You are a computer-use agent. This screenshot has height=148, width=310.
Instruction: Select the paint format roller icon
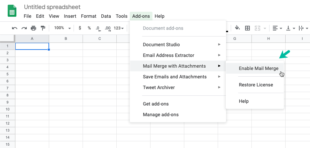coord(43,28)
